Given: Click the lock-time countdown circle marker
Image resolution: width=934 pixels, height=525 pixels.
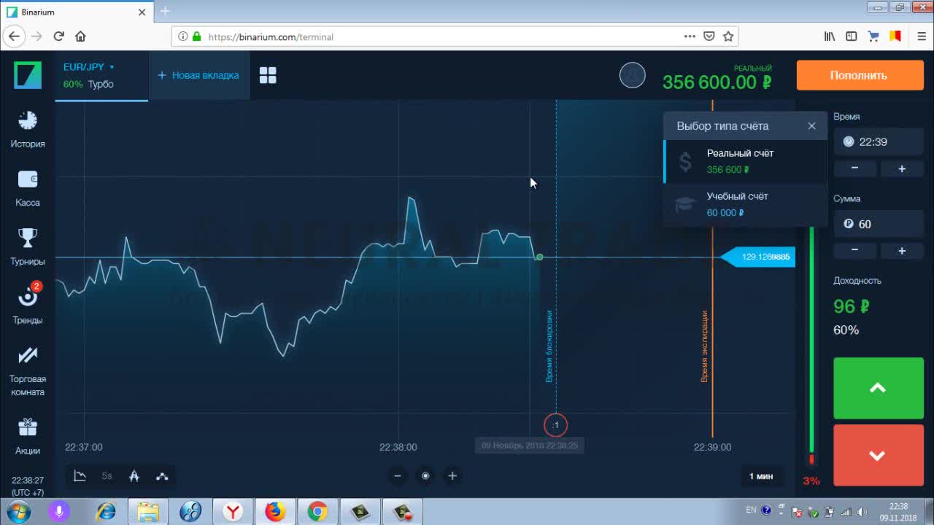Looking at the screenshot, I should (555, 425).
